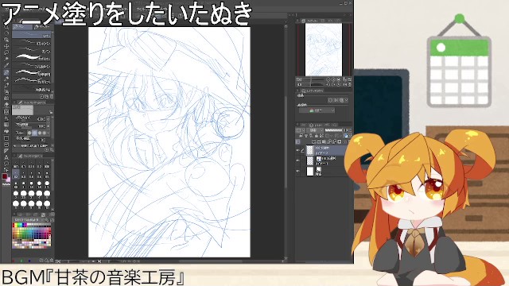Select the Auto select magic wand tool
The width and height of the screenshot is (509, 286).
coord(6,59)
